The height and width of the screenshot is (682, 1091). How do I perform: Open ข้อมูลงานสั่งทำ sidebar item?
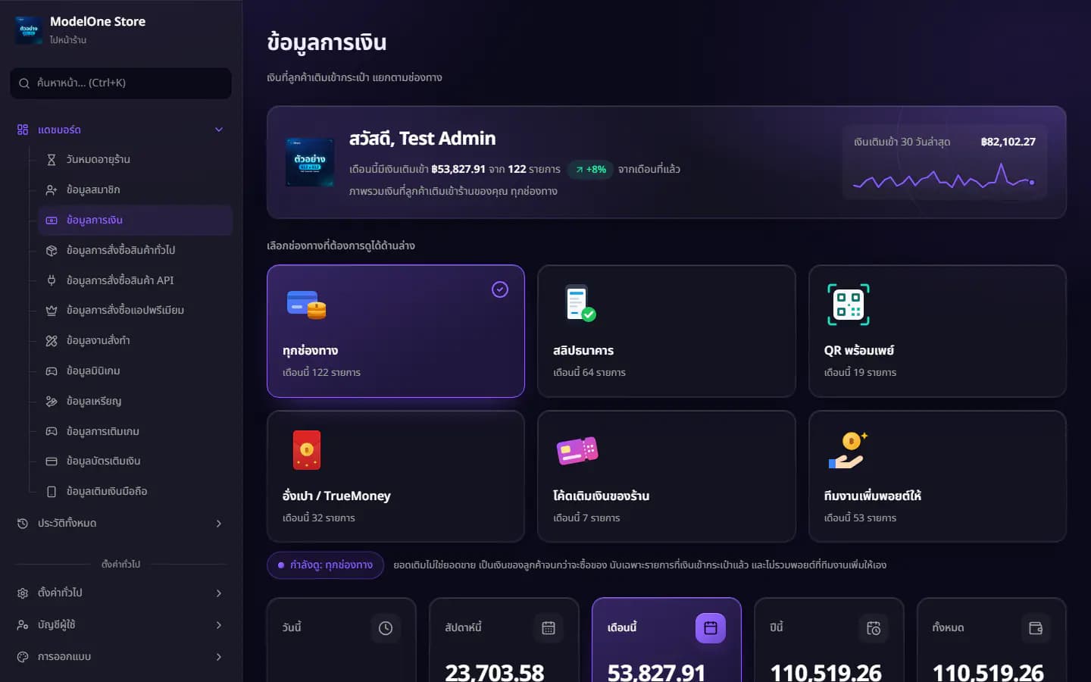135,340
